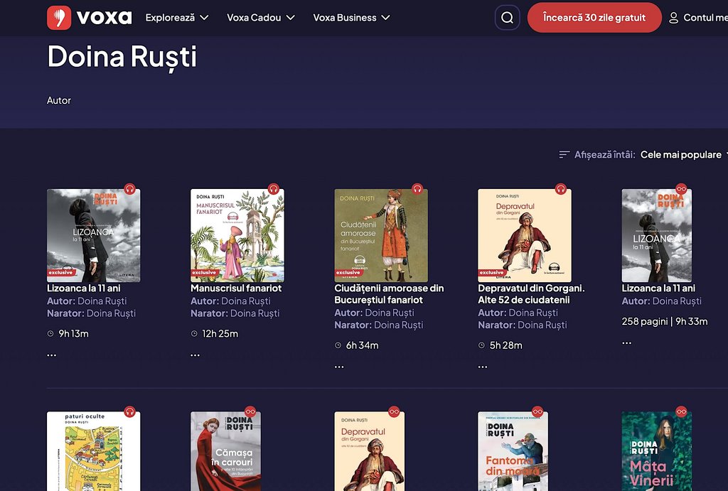Open the exclusive Depravatul din Gorgani audiobook cover
The image size is (728, 491).
[525, 235]
